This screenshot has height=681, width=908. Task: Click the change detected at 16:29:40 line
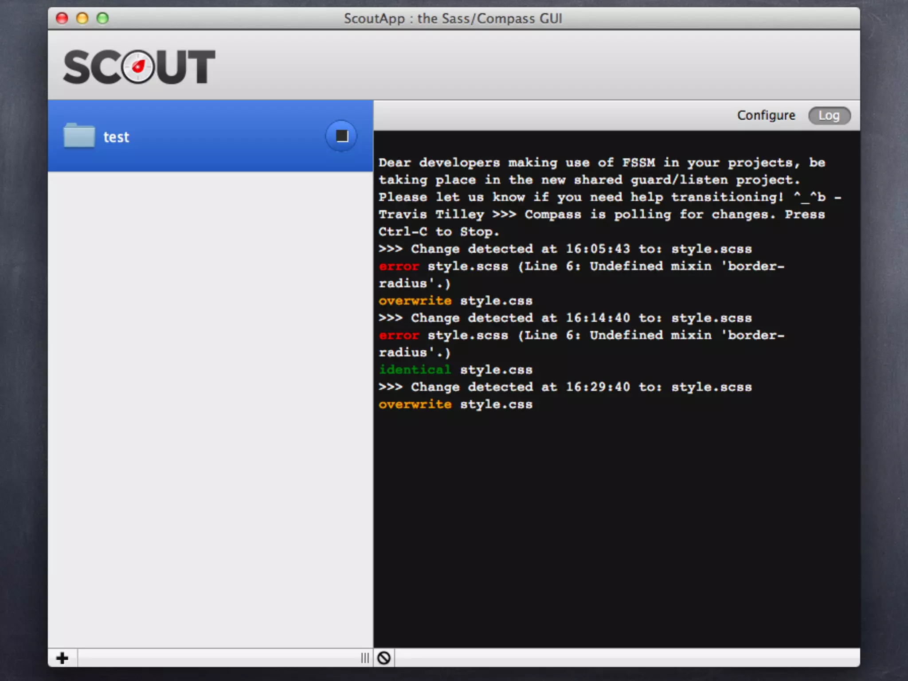click(x=565, y=387)
